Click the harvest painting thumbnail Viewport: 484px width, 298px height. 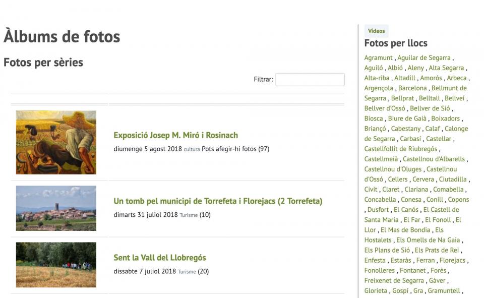point(56,142)
